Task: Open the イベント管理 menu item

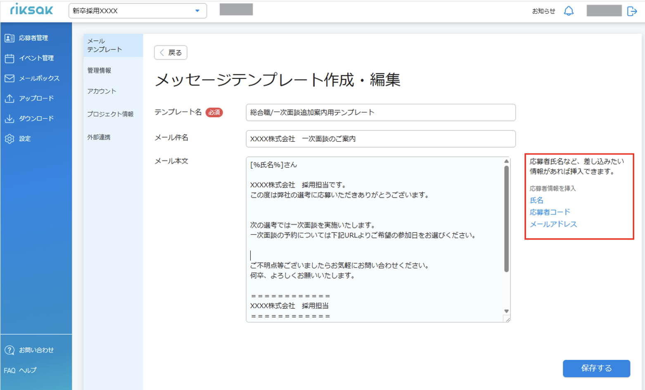Action: point(36,58)
